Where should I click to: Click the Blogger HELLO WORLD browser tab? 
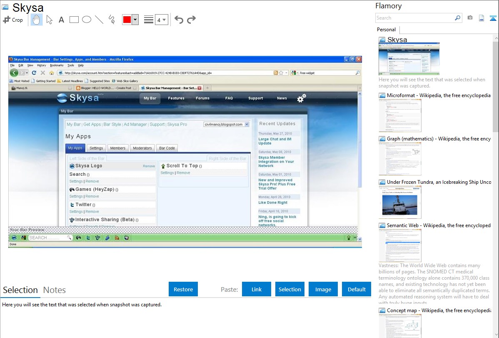tap(106, 88)
